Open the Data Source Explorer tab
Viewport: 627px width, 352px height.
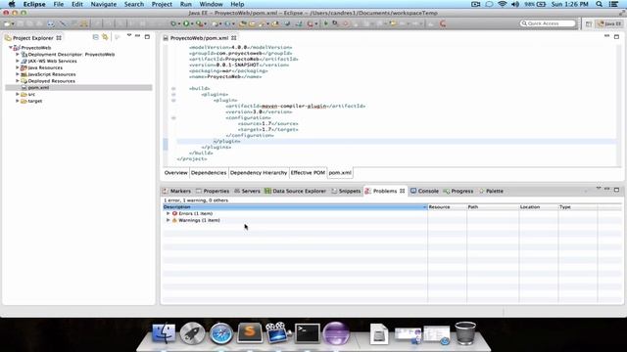(x=296, y=192)
